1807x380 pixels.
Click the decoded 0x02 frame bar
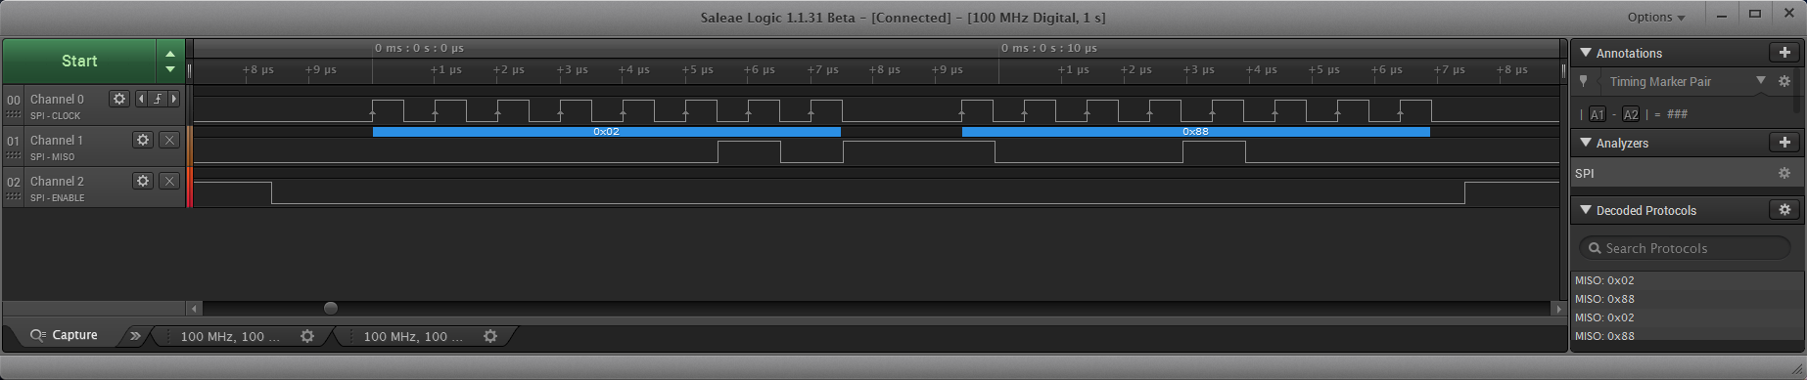click(607, 131)
